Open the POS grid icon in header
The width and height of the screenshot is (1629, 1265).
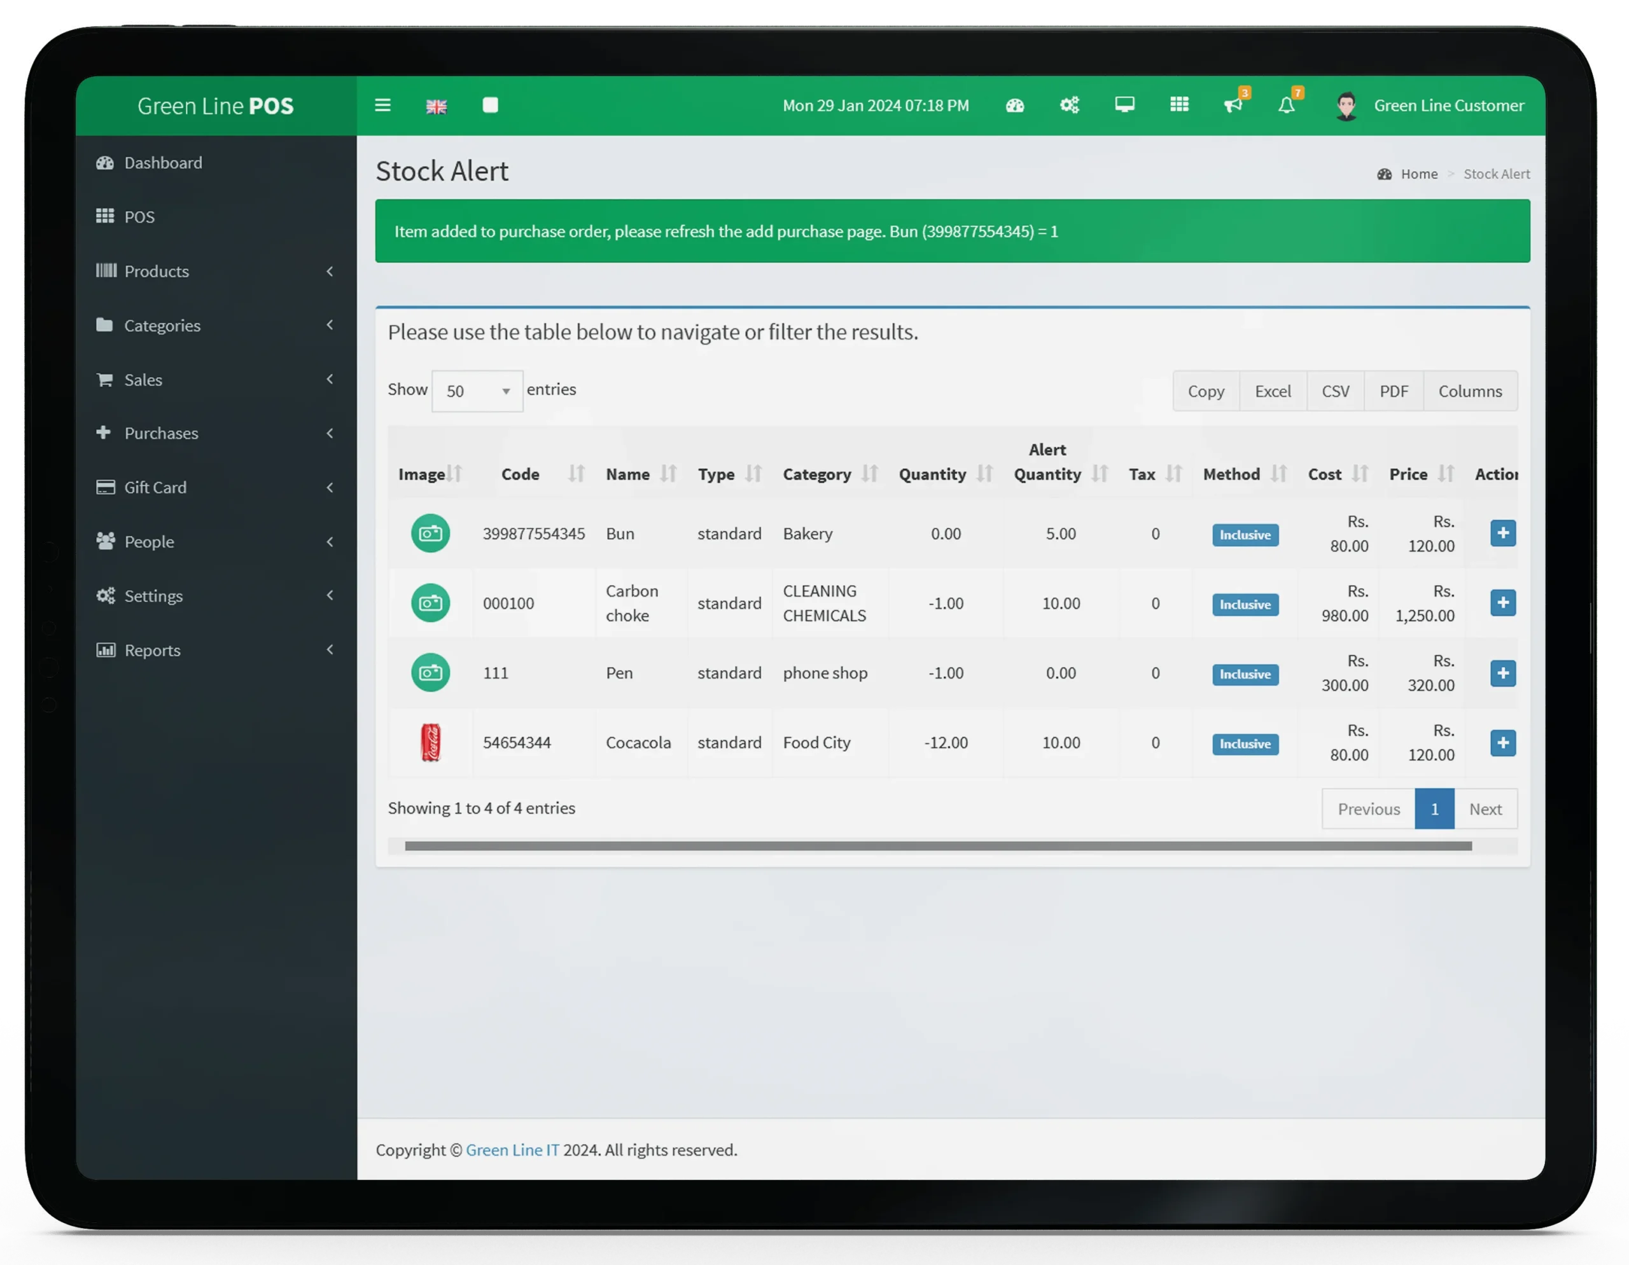[x=1179, y=105]
